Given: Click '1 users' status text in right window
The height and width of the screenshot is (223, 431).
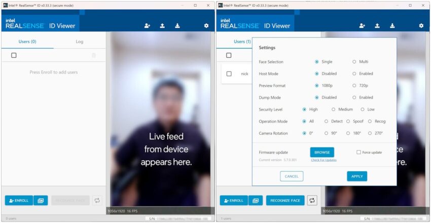Looking at the screenshot, I should [x=226, y=218].
